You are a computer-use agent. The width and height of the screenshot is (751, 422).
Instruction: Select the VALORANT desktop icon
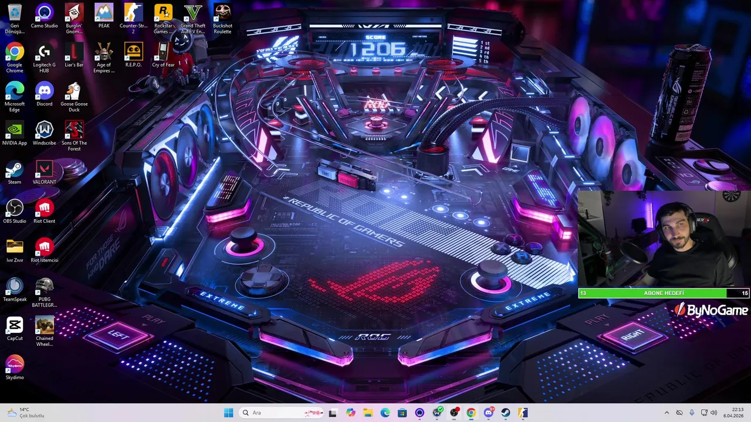(44, 173)
